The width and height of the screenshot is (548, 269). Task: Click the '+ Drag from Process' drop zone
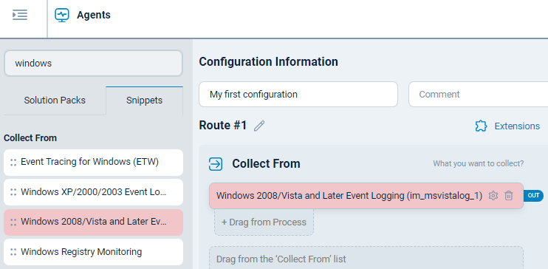(x=264, y=222)
